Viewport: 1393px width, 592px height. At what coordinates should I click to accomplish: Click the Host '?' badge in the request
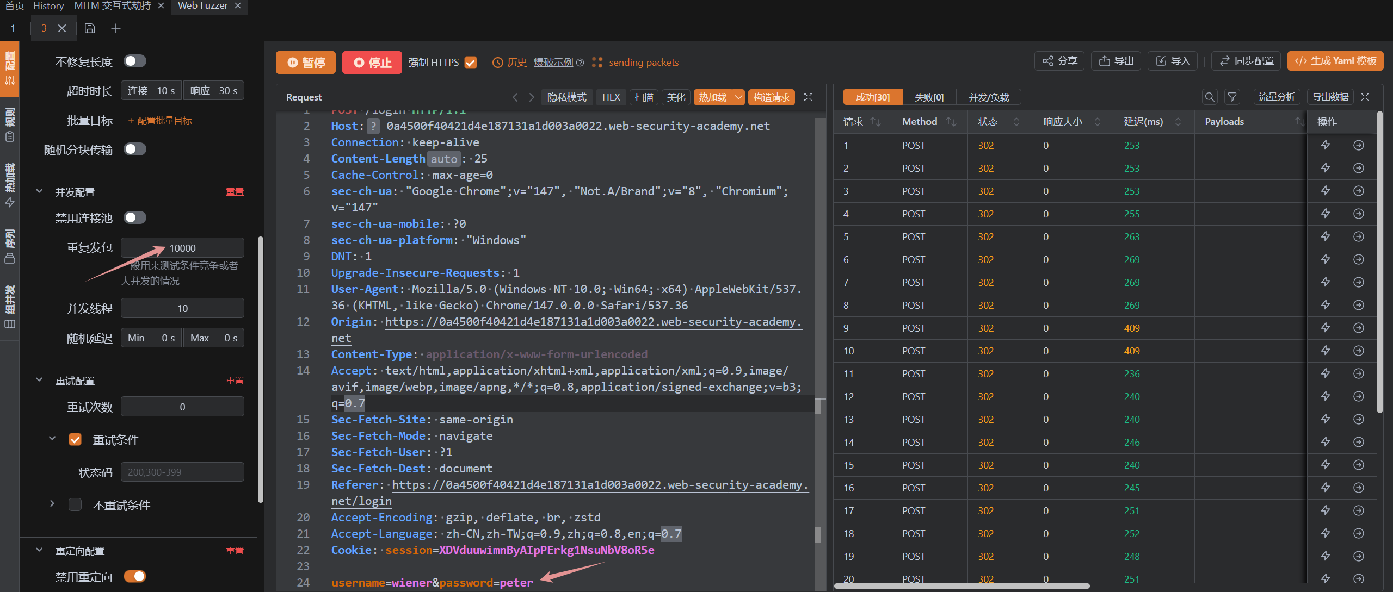[x=373, y=126]
